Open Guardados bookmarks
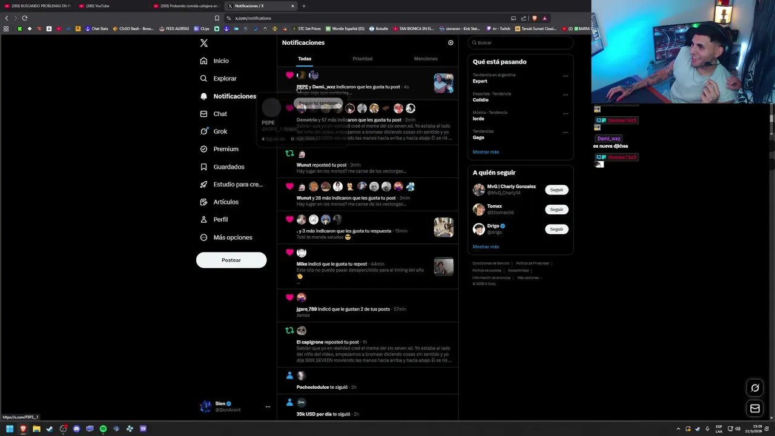775x436 pixels. pyautogui.click(x=222, y=167)
